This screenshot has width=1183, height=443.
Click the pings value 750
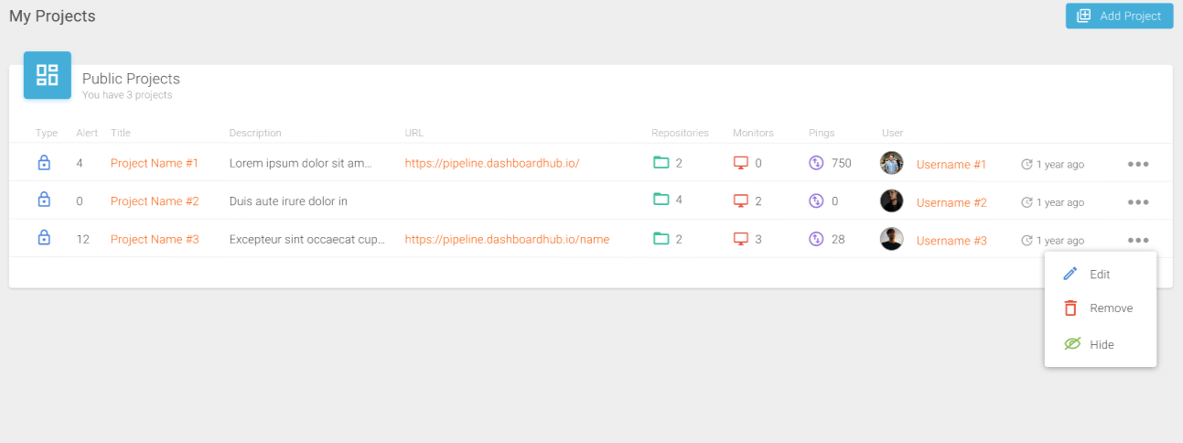[x=842, y=163]
